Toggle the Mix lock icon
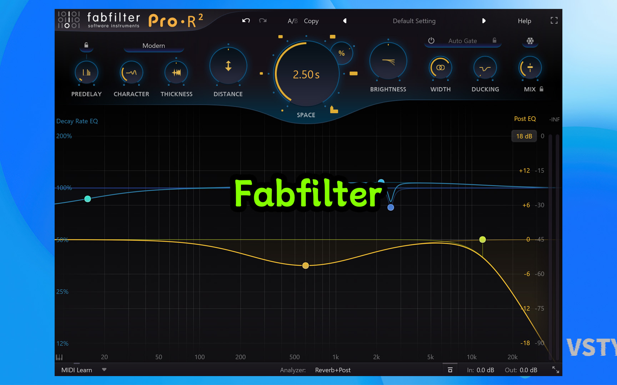 (542, 89)
